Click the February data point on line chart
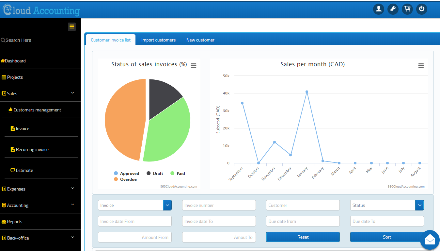This screenshot has height=251, width=440. pos(323,161)
